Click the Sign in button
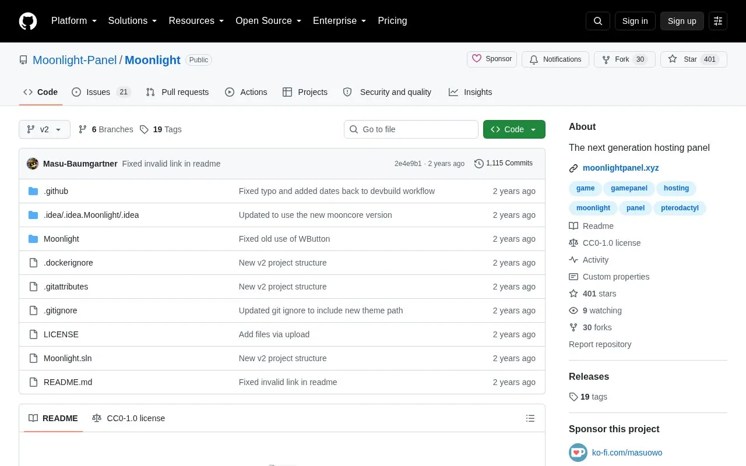This screenshot has height=466, width=746. pos(635,21)
